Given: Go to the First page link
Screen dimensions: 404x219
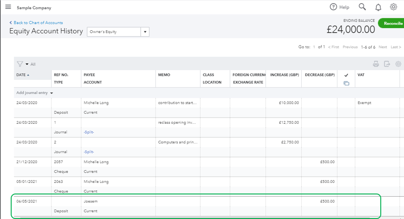Looking at the screenshot, I should click(x=334, y=47).
